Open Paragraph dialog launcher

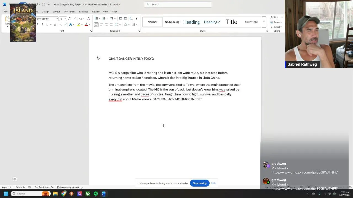(x=139, y=31)
